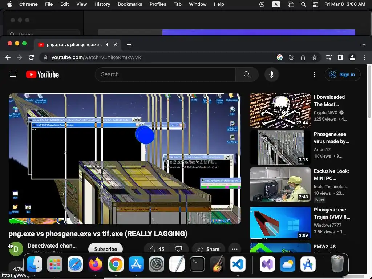Image resolution: width=372 pixels, height=279 pixels.
Task: Go back with Chrome's back arrow
Action: pos(8,57)
